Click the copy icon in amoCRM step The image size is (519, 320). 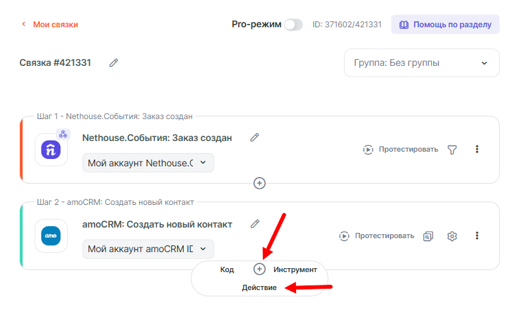429,236
